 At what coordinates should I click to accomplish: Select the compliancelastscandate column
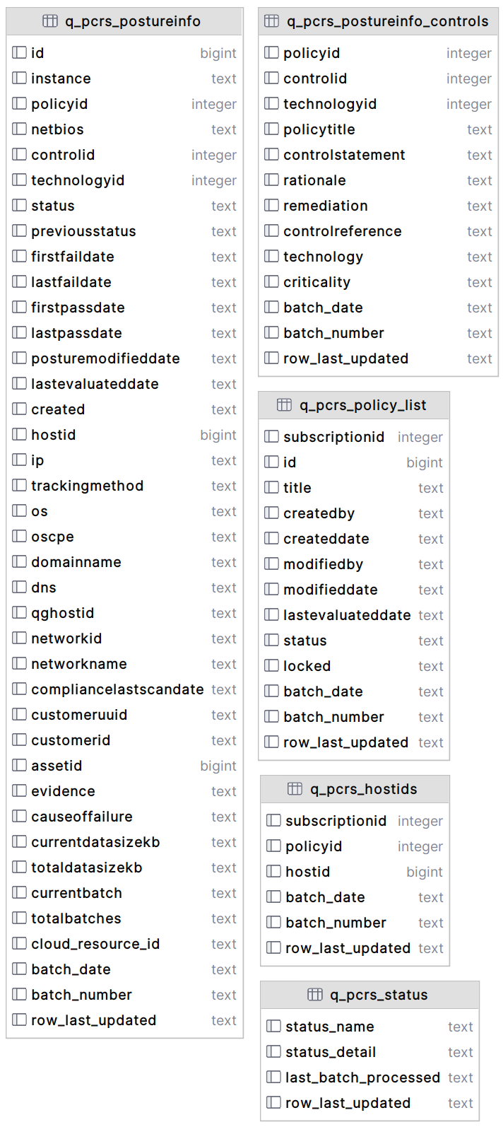pos(117,689)
